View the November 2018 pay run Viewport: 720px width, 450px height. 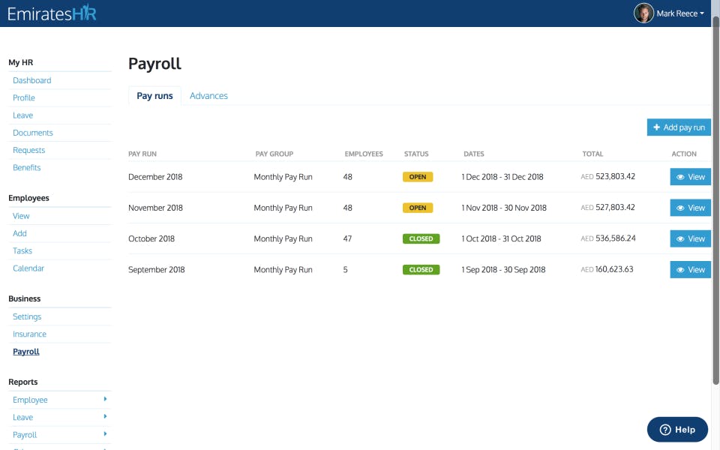(689, 208)
